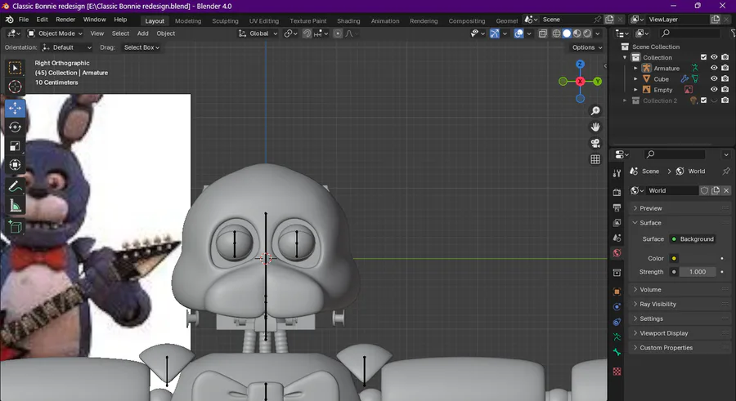Switch perspective/orthographic grid icon
This screenshot has height=401, width=736.
(595, 159)
